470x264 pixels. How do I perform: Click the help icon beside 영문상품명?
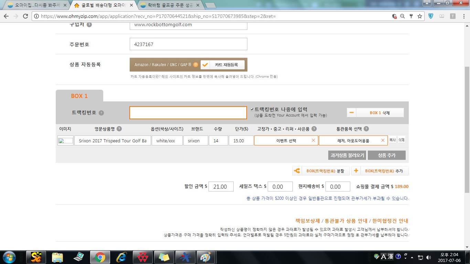[119, 129]
